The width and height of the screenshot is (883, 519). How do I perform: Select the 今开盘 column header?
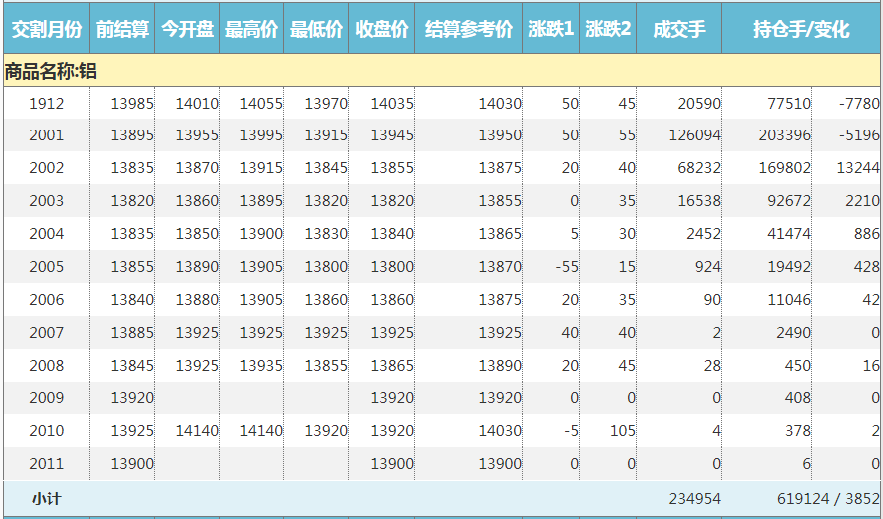(x=187, y=30)
